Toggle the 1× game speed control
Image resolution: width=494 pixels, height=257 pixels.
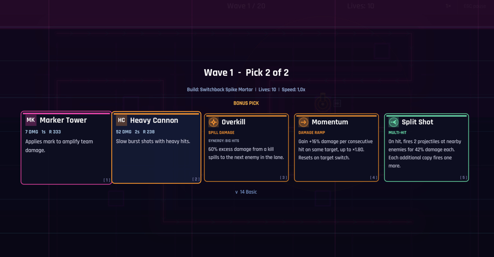click(x=448, y=6)
